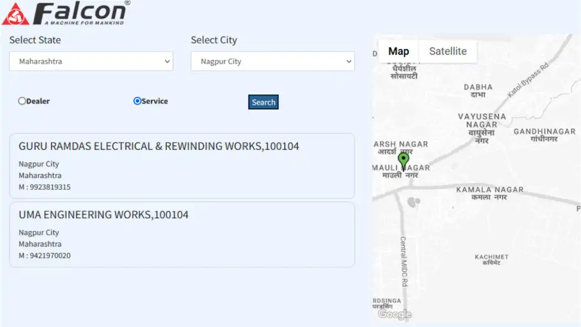The width and height of the screenshot is (581, 327).
Task: Click the Kachimet label on the map
Action: (491, 259)
